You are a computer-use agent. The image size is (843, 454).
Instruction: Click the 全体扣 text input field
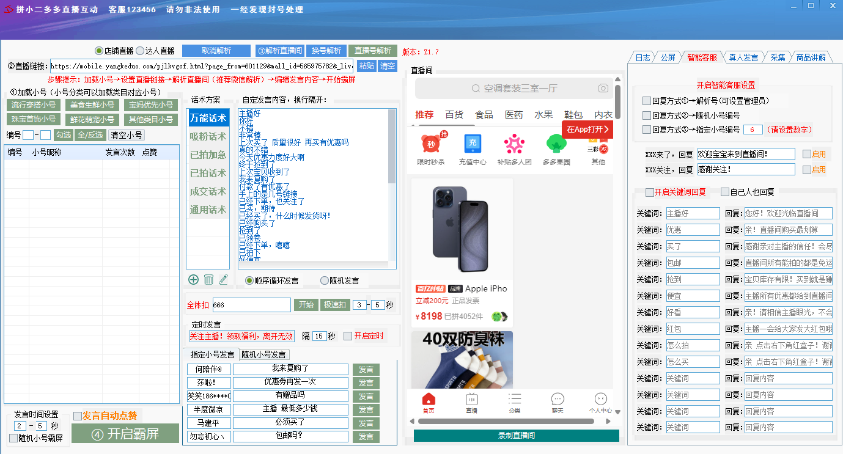(x=251, y=305)
